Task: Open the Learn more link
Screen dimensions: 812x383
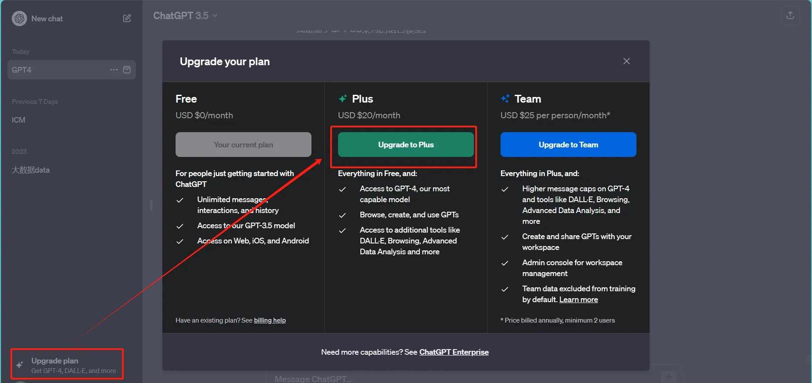Action: pyautogui.click(x=578, y=300)
